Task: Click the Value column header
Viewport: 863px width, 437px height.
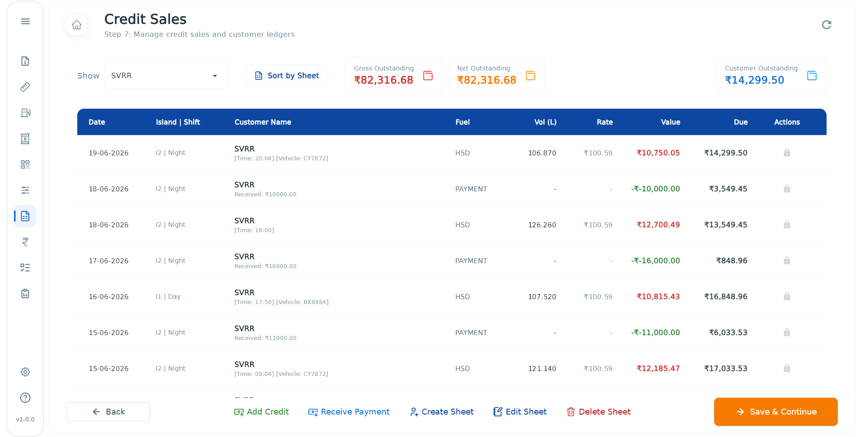Action: click(670, 122)
